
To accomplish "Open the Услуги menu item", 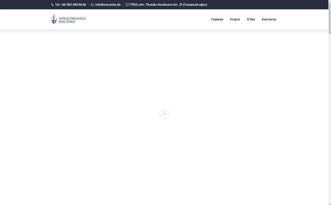I will [x=235, y=19].
